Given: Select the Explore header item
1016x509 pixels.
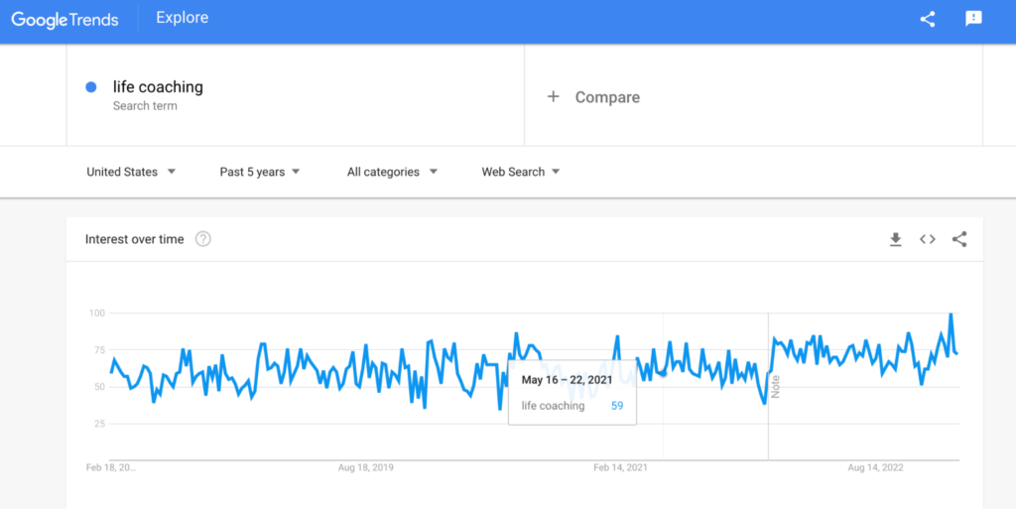Looking at the screenshot, I should click(183, 18).
